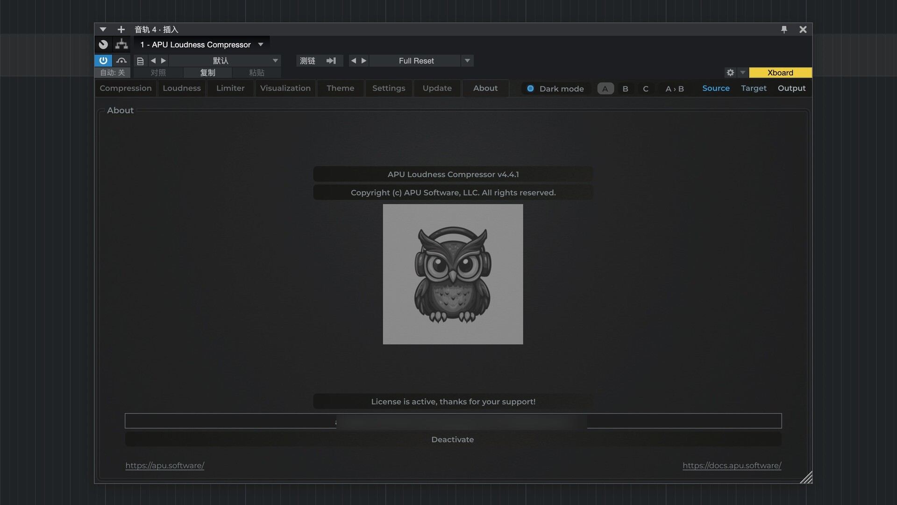Click the macro knob icon

point(103,44)
